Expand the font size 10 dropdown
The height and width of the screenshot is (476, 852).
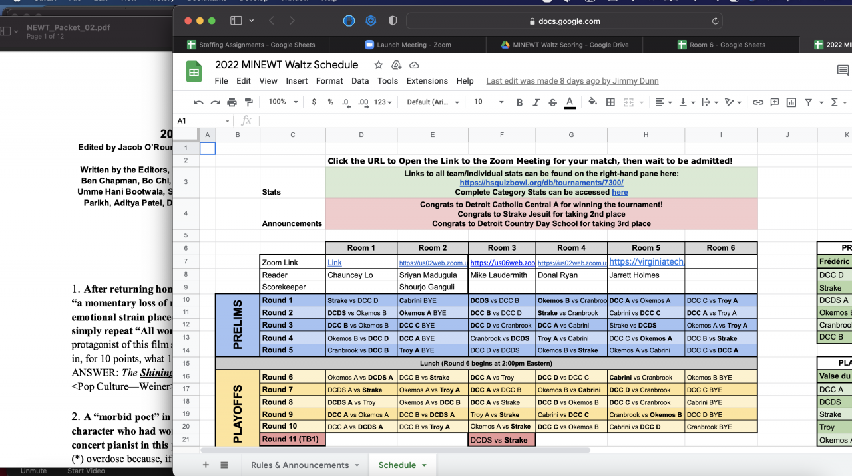tap(488, 102)
